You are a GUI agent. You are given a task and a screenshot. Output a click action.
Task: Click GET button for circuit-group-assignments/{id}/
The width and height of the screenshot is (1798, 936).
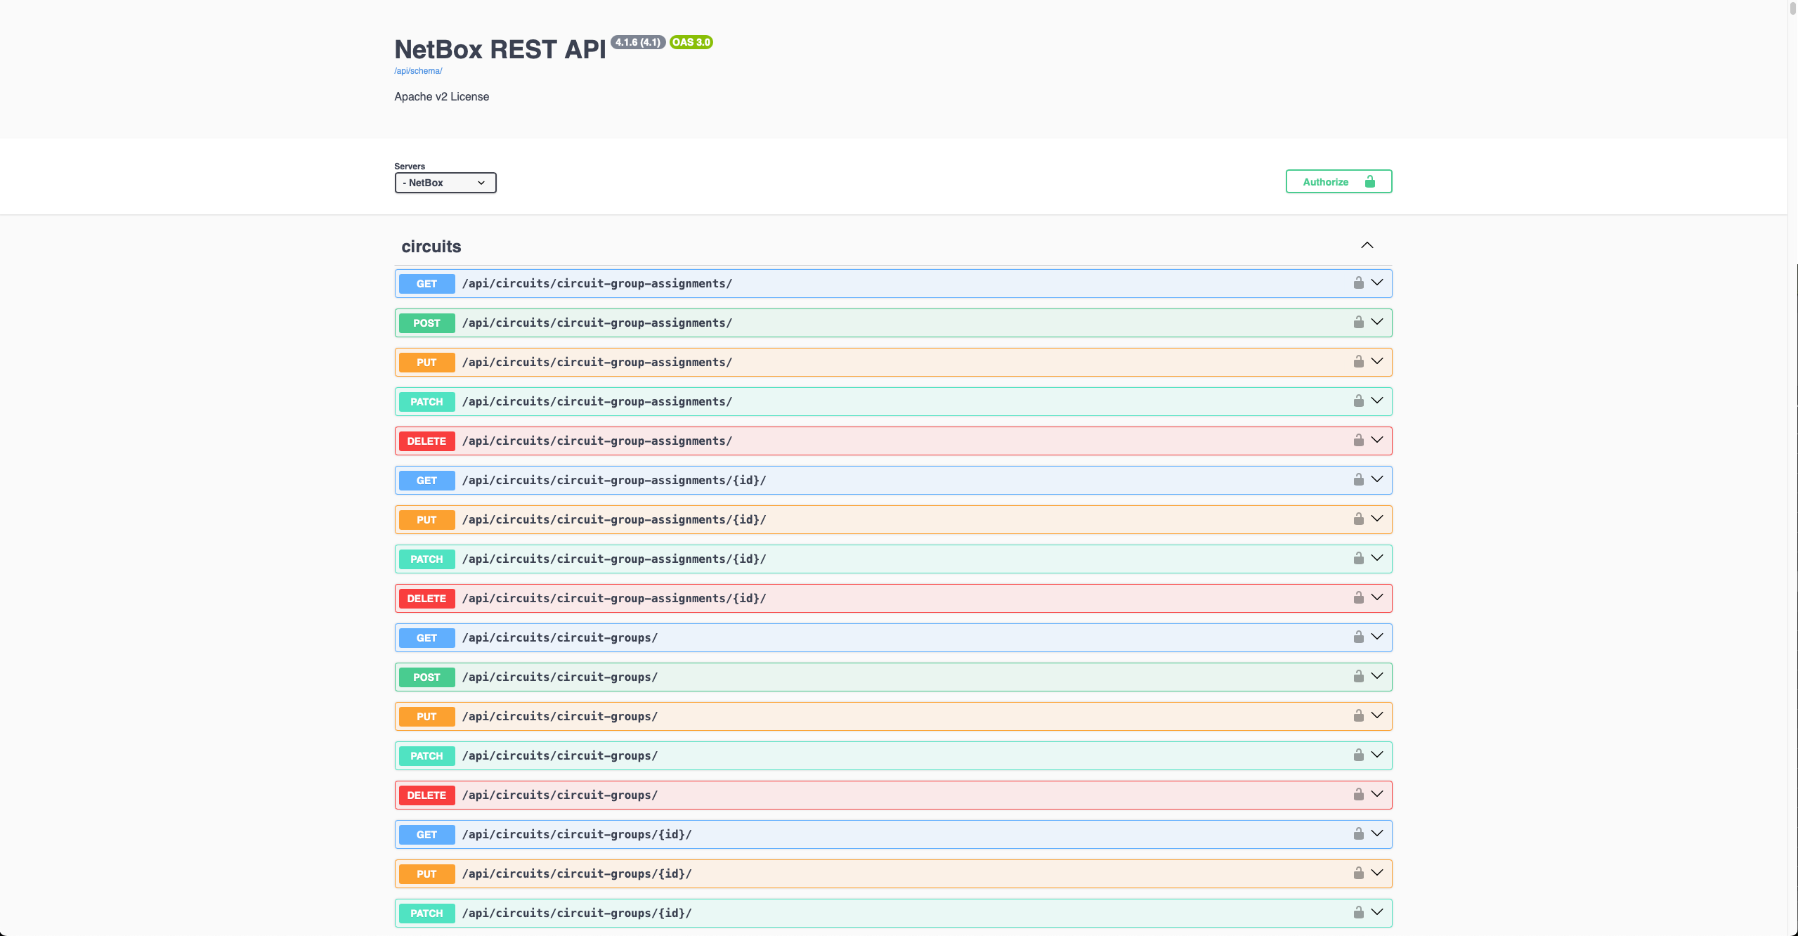click(426, 481)
